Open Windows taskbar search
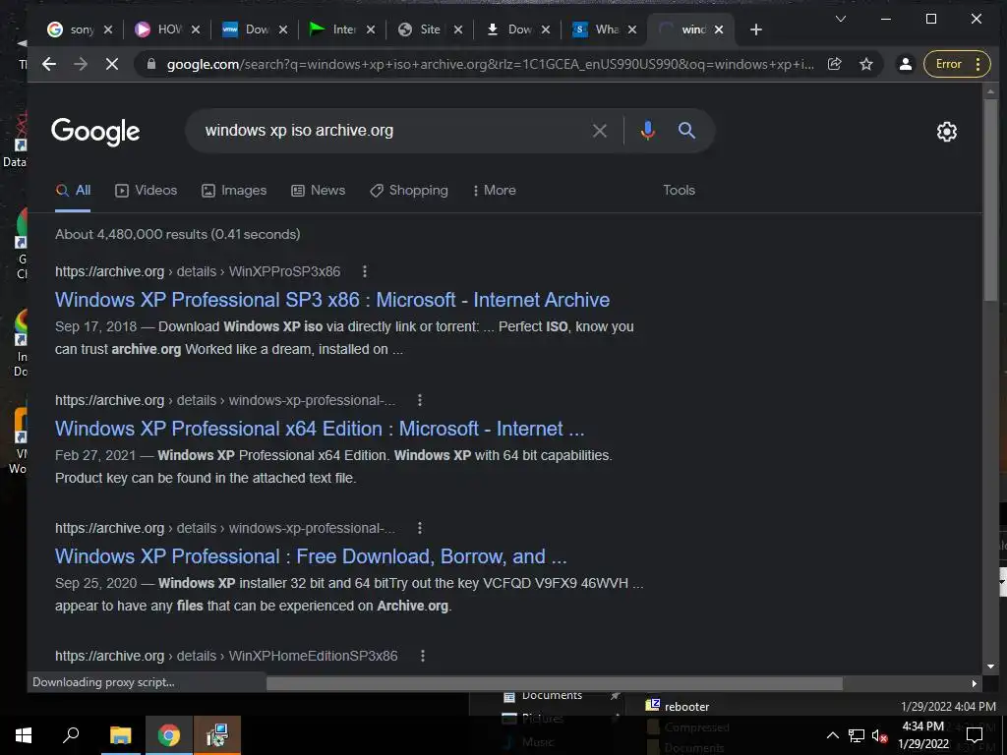This screenshot has height=755, width=1007. pyautogui.click(x=71, y=735)
